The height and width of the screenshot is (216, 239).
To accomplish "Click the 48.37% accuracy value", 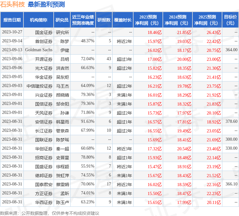I will click(x=88, y=41).
